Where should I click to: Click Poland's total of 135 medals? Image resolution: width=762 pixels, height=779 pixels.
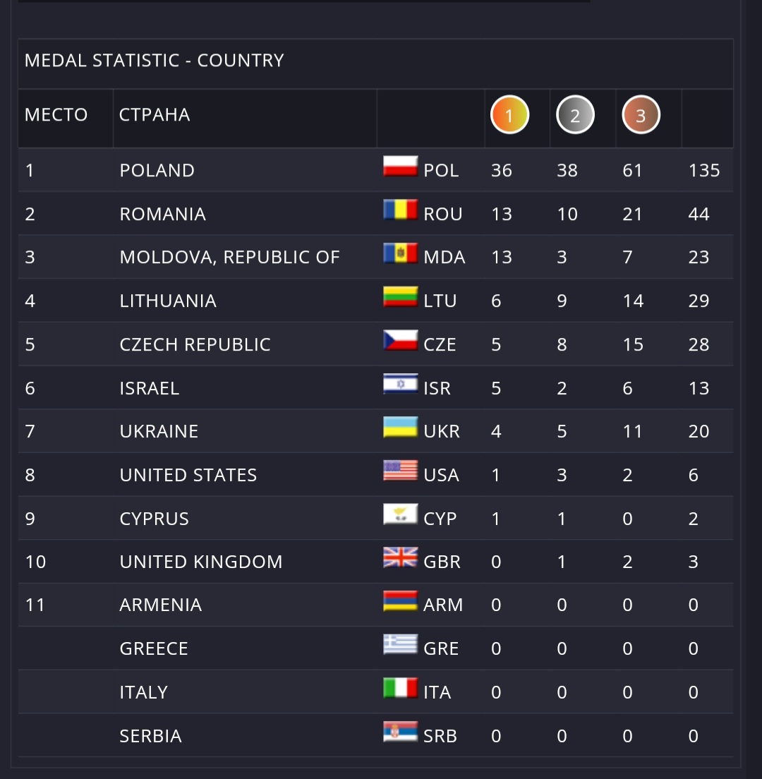pyautogui.click(x=704, y=171)
